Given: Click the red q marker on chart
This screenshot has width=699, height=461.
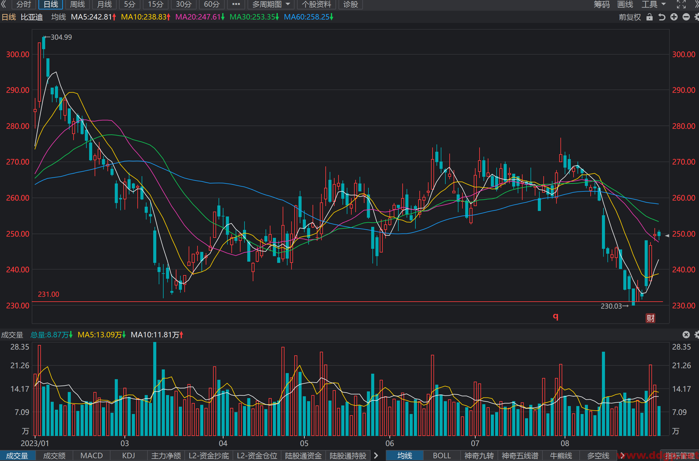Looking at the screenshot, I should (556, 316).
